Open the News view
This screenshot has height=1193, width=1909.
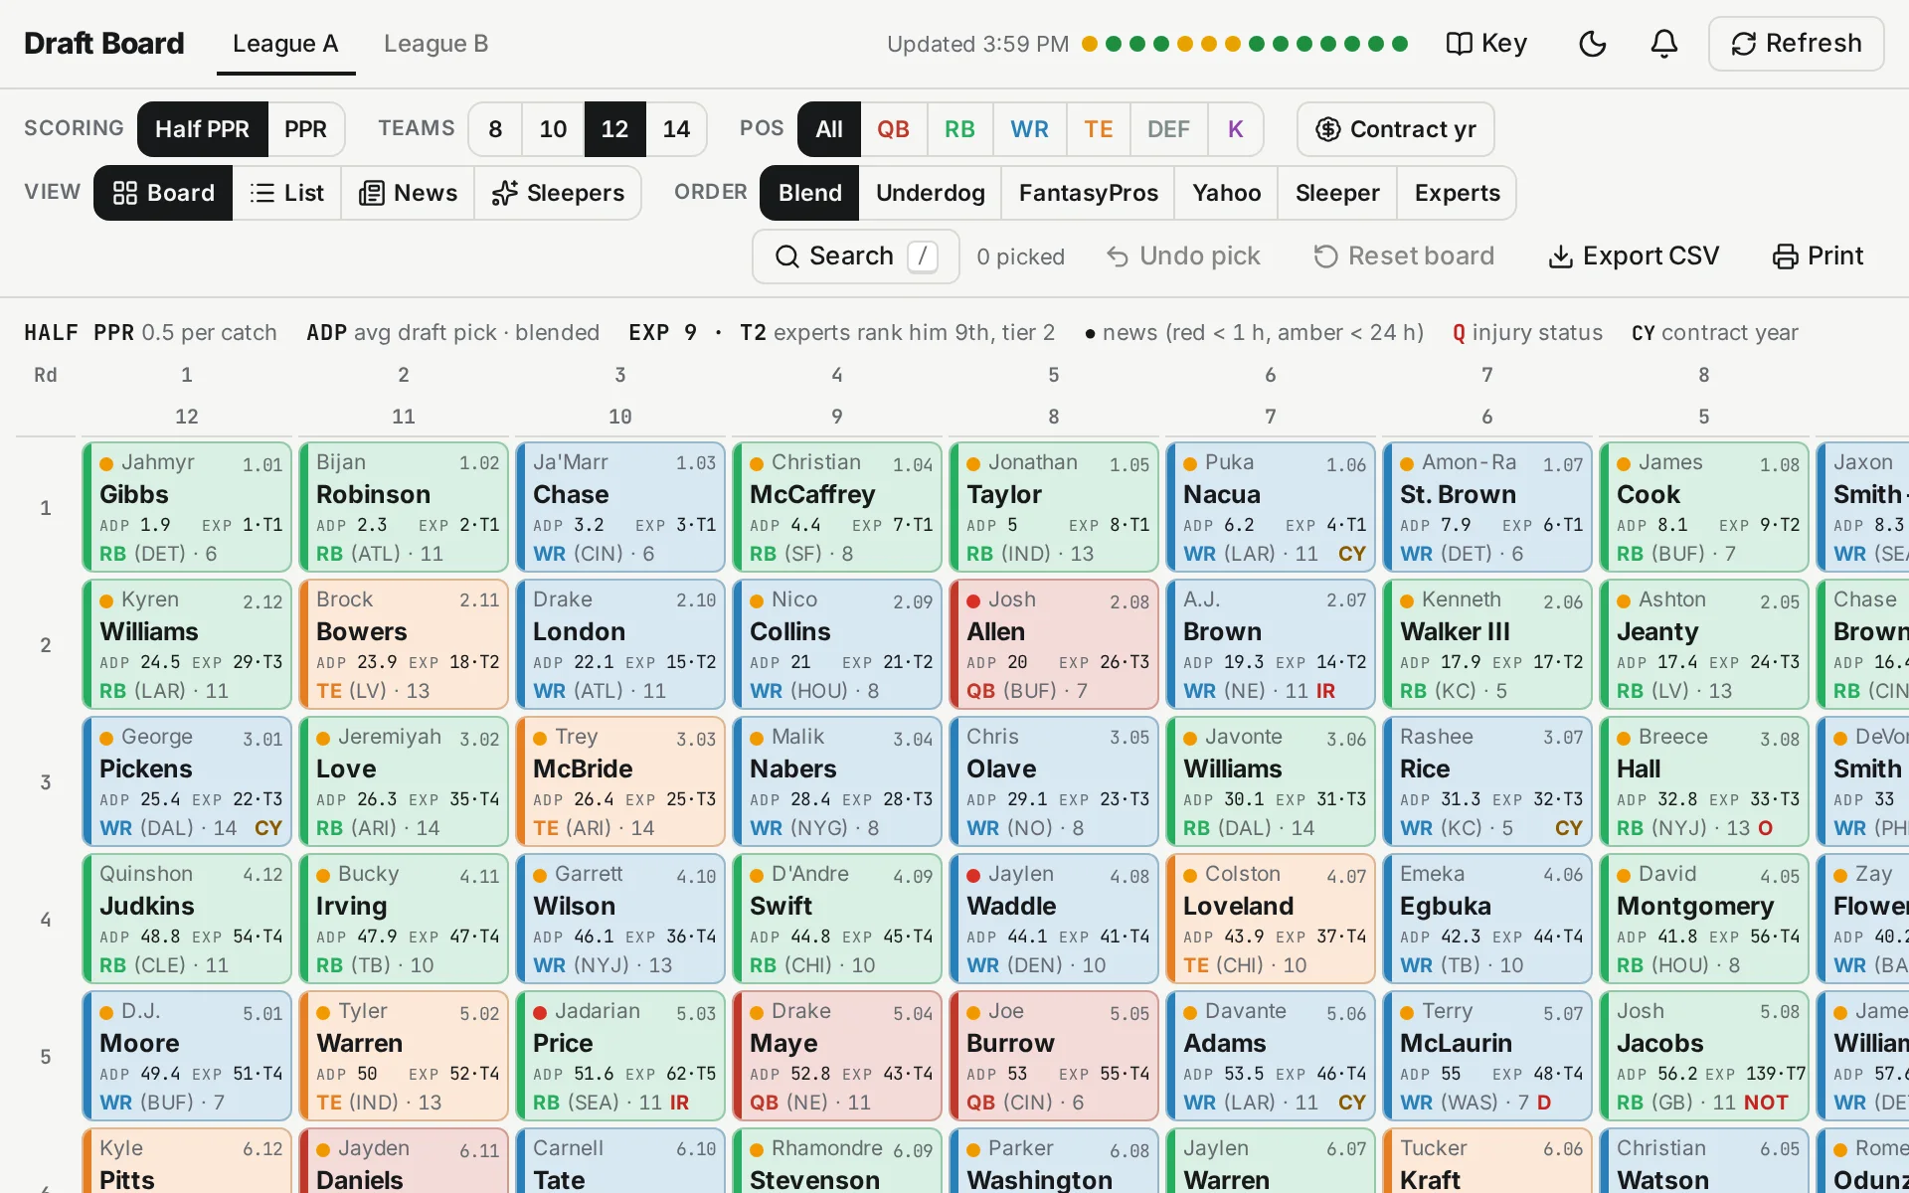click(x=408, y=193)
